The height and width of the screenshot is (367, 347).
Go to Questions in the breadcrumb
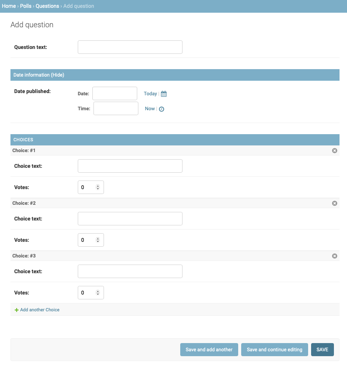coord(47,6)
